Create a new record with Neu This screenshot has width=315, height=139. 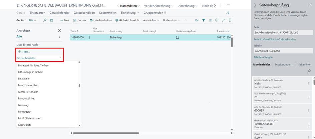pos(64,20)
